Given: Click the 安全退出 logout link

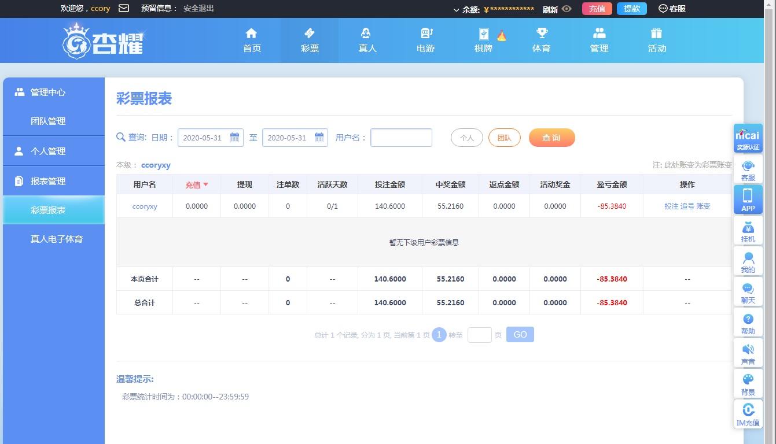Looking at the screenshot, I should pos(198,8).
